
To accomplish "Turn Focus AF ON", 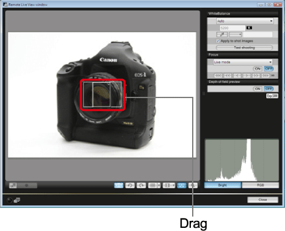I will pyautogui.click(x=257, y=69).
